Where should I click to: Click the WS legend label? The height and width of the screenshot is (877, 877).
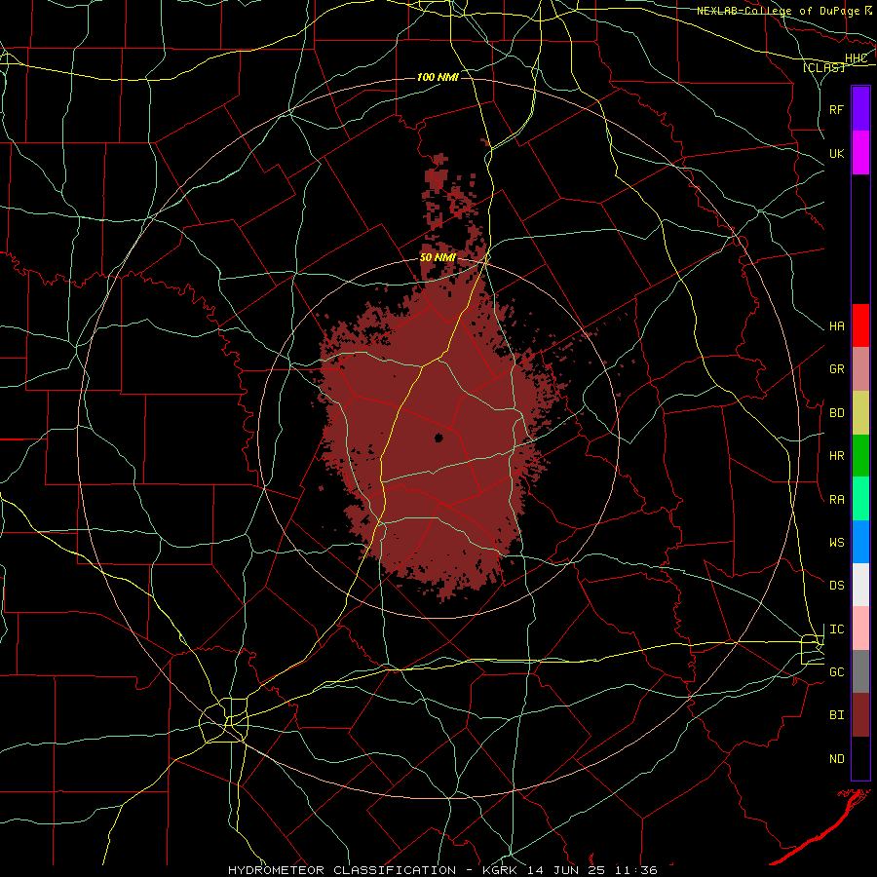[x=837, y=542]
